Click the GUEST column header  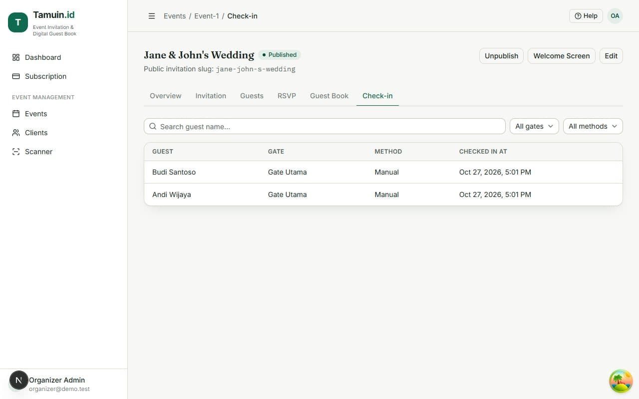click(x=163, y=152)
